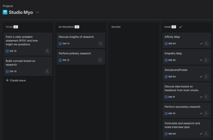The image size is (213, 140).
Task: Click the done checkmark on SM-22 card
Action: pos(201,60)
